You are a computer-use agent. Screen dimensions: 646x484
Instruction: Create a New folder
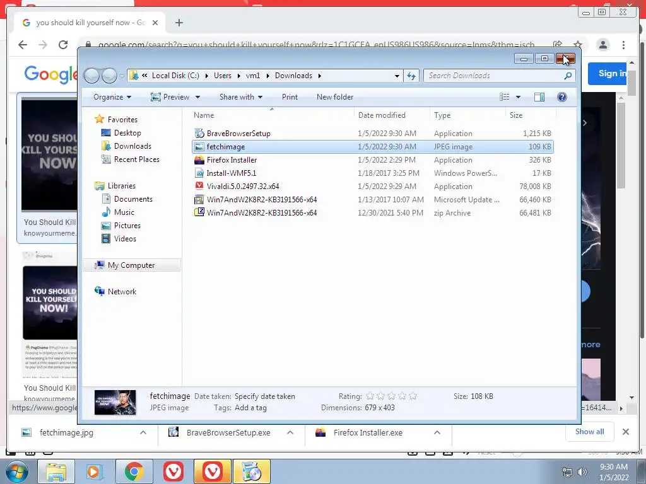click(x=335, y=97)
